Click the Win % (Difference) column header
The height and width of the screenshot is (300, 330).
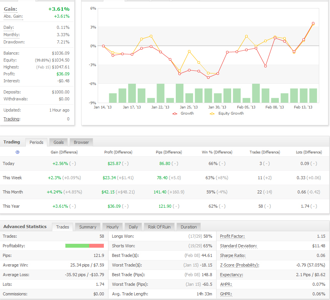(x=217, y=152)
